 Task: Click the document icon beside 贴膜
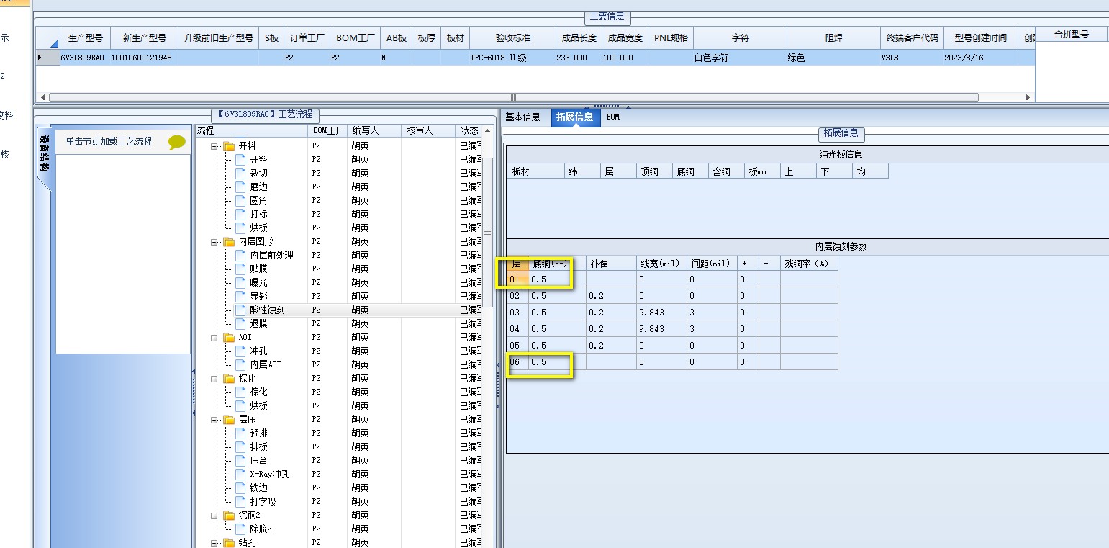tap(240, 269)
